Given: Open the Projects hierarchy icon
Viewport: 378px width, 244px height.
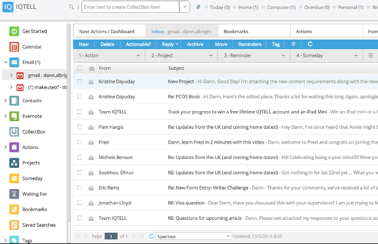Looking at the screenshot, I should 14,162.
